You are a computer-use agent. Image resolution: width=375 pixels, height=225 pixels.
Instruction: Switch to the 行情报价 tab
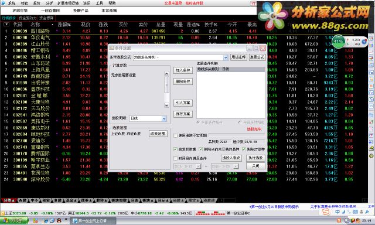(9, 18)
